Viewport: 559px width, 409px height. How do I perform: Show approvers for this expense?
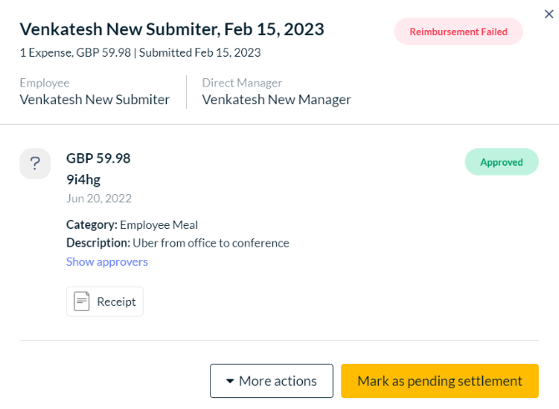click(x=107, y=262)
